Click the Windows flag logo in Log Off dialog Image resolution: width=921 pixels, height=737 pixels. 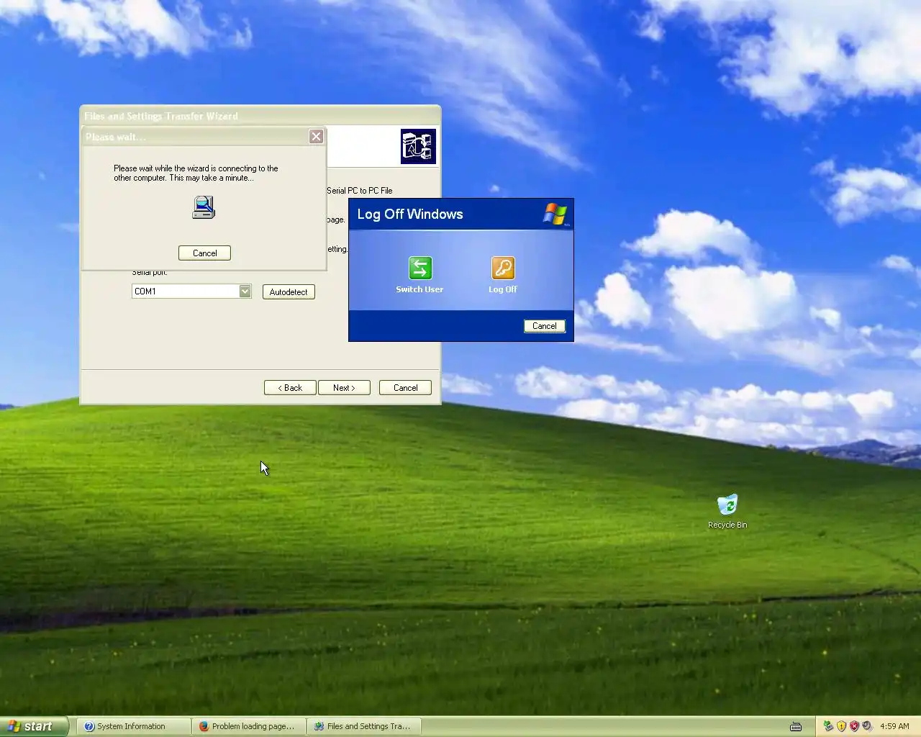(555, 214)
